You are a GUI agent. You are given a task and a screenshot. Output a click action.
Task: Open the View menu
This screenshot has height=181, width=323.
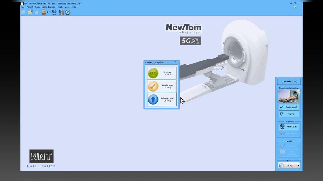(67, 7)
